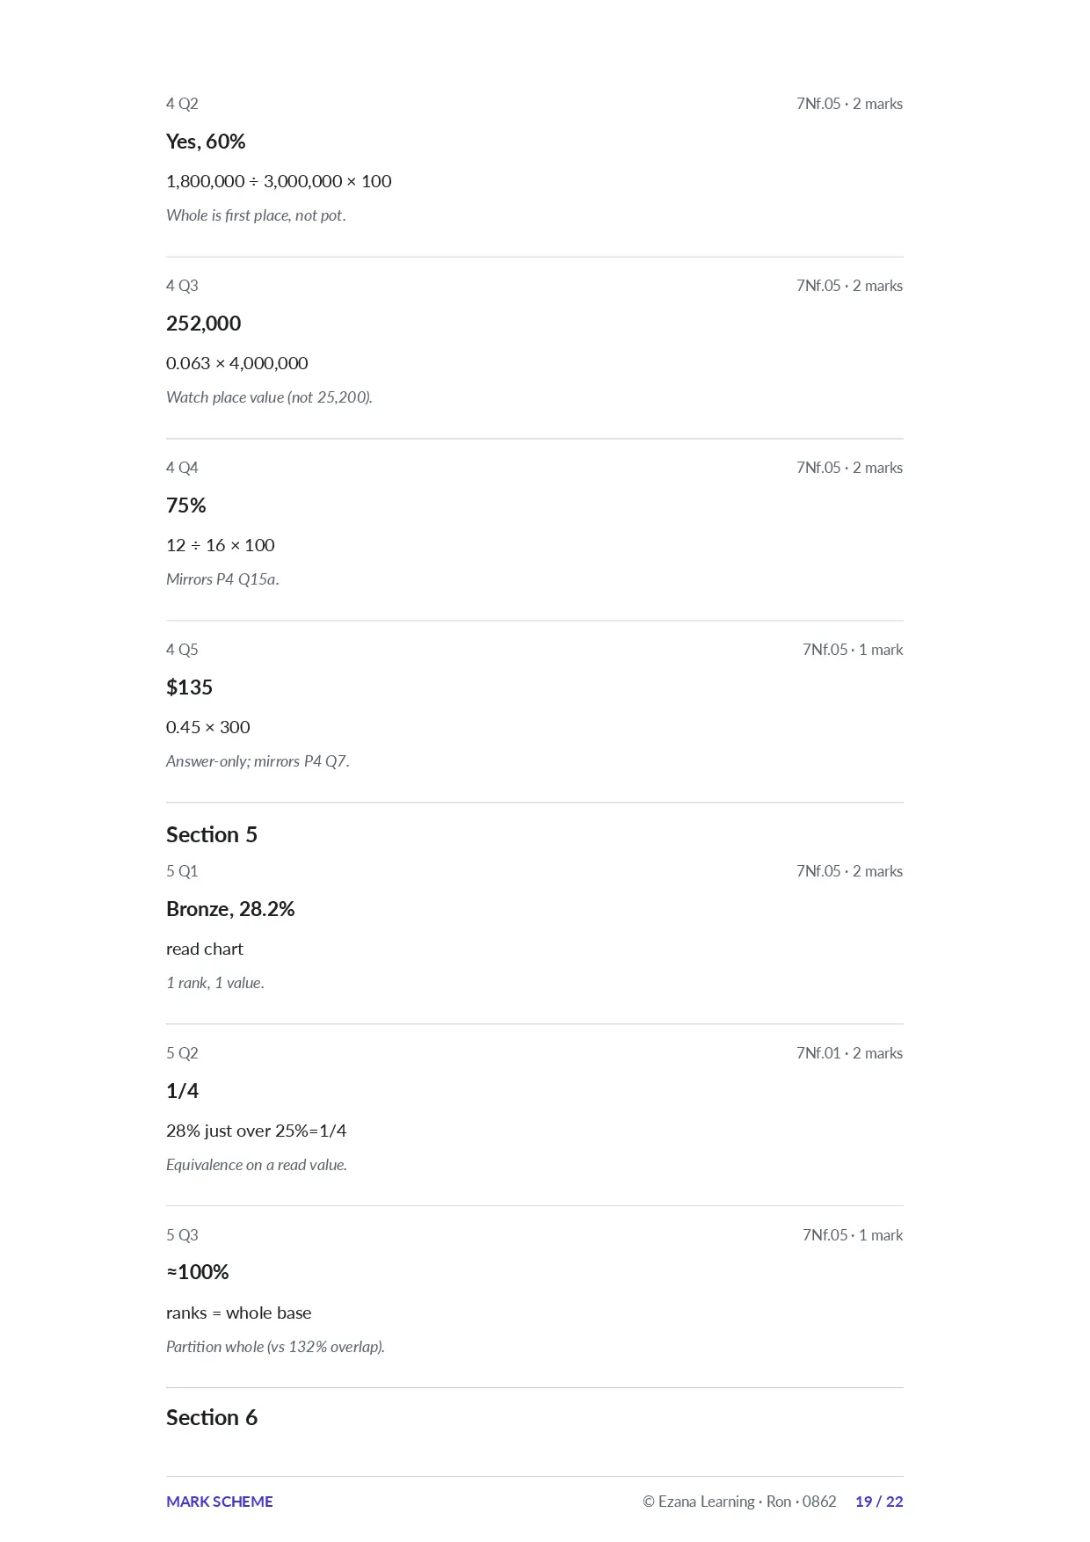
Task: Click the $135 answer heading
Action: 190,687
